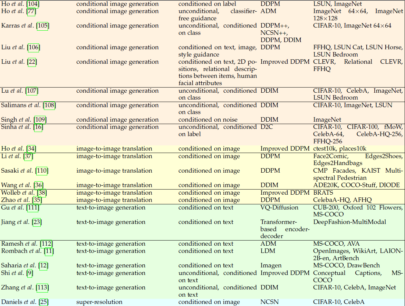Click 'ctest10k, places10k' dataset text
The image size is (405, 306).
[x=340, y=149]
